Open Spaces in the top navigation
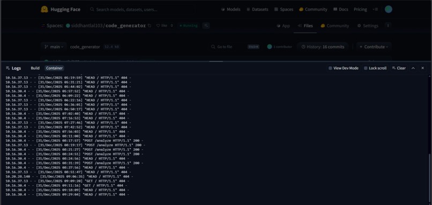 point(284,9)
